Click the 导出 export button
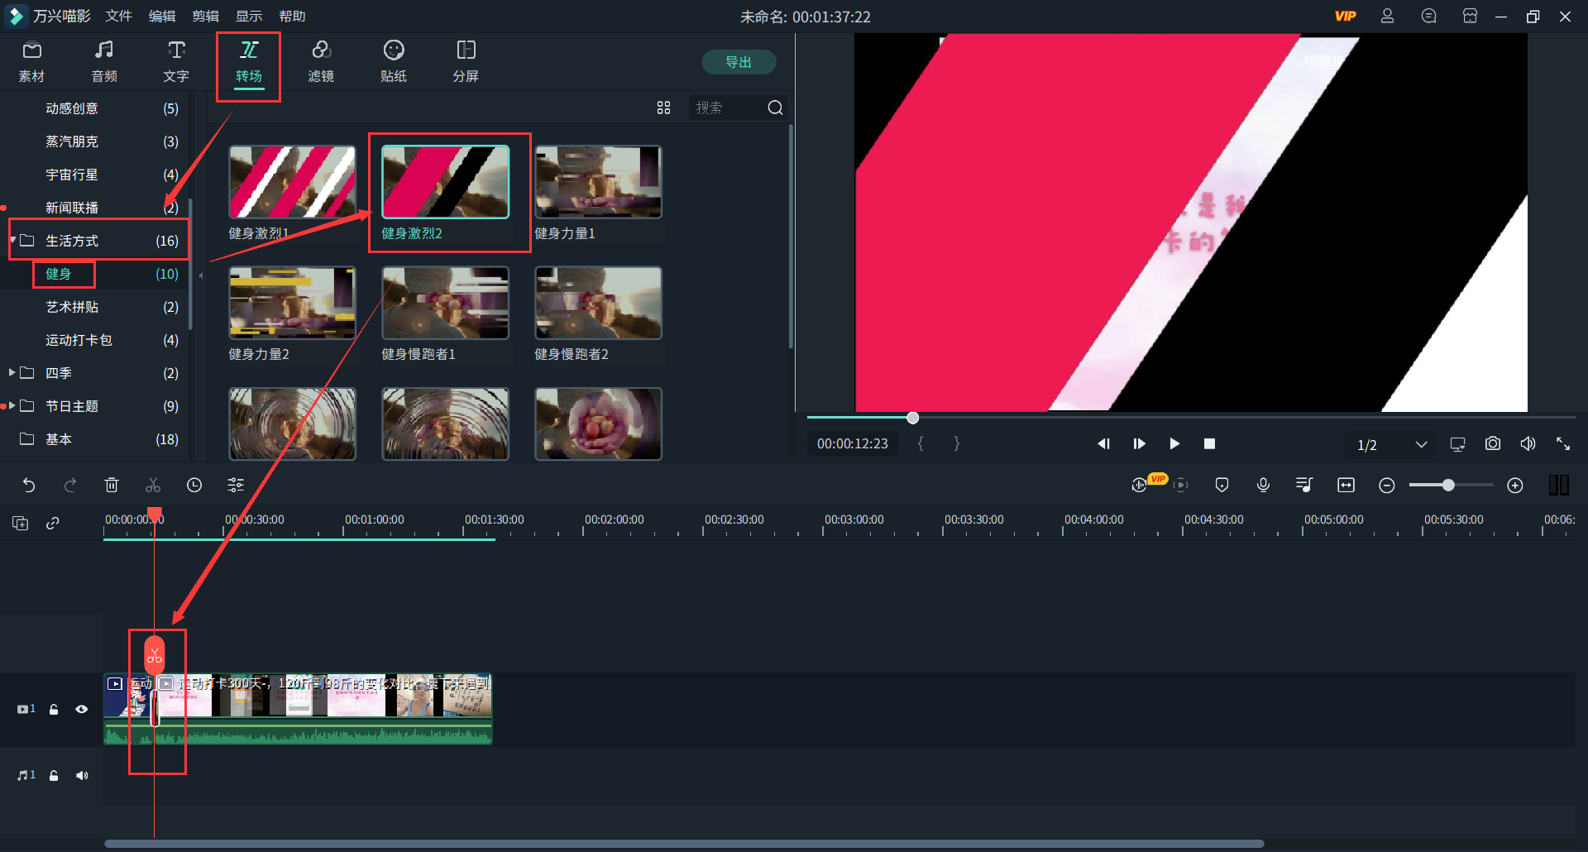Screen dimensions: 1588x852 [739, 62]
